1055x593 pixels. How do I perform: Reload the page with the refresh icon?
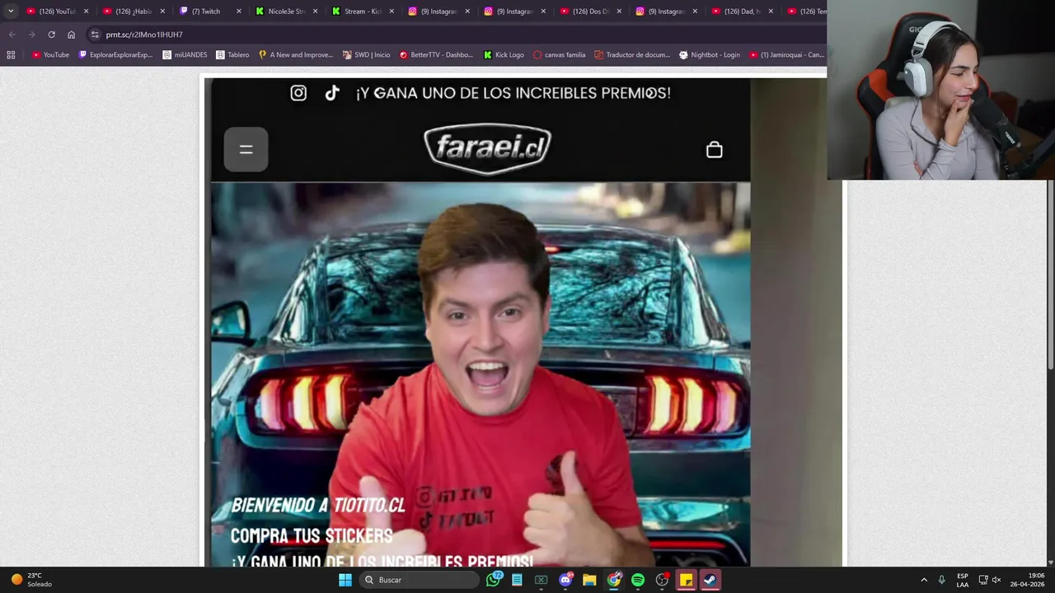(51, 35)
